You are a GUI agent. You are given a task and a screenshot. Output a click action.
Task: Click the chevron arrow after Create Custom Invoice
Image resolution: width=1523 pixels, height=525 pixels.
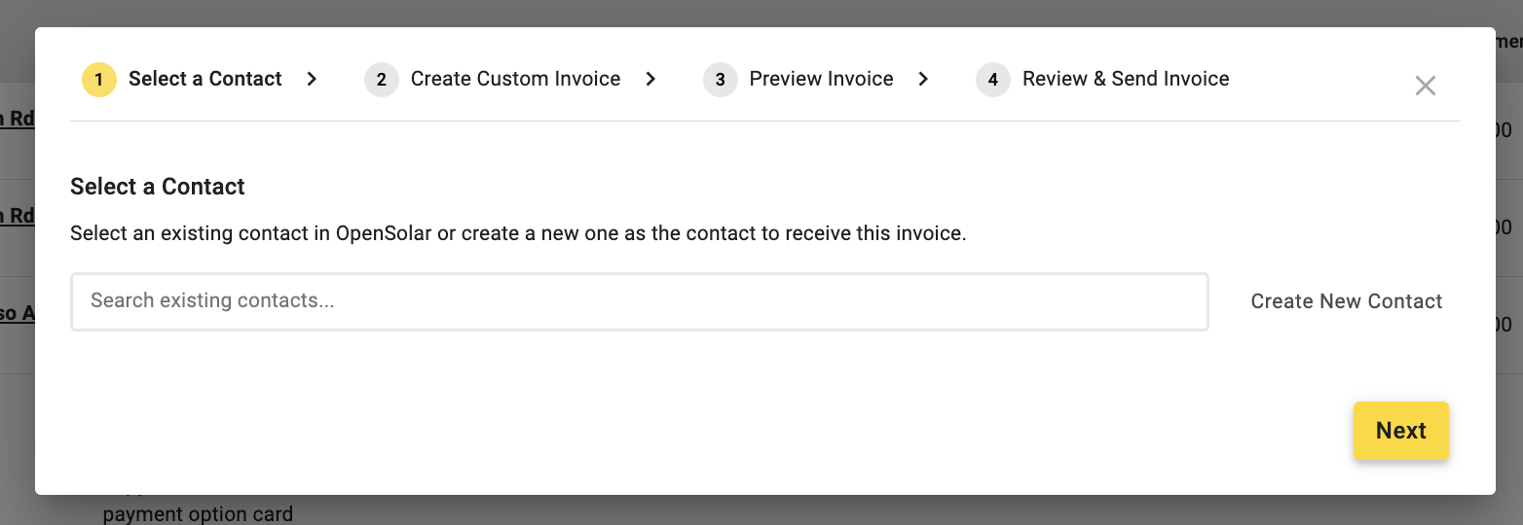click(650, 80)
